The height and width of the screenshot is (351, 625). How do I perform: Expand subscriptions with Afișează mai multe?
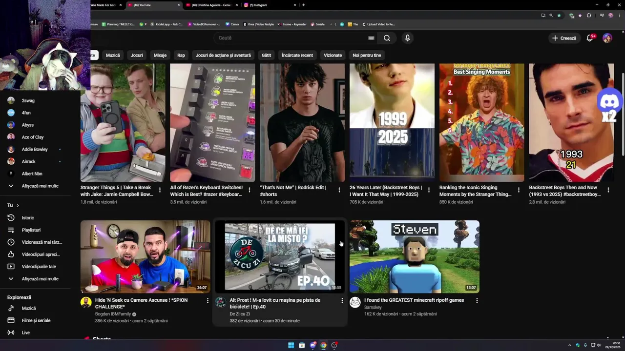click(35, 186)
